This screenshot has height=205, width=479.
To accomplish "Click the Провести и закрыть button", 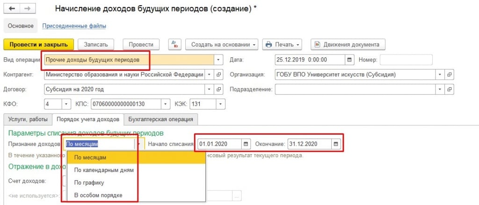I will pos(38,45).
